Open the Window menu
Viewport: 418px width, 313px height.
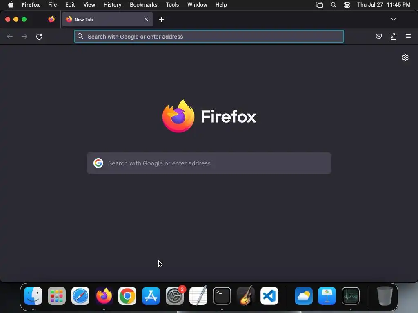click(197, 5)
